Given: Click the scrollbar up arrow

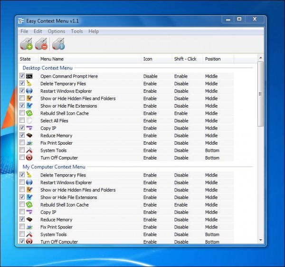Looking at the screenshot, I should pyautogui.click(x=261, y=58).
